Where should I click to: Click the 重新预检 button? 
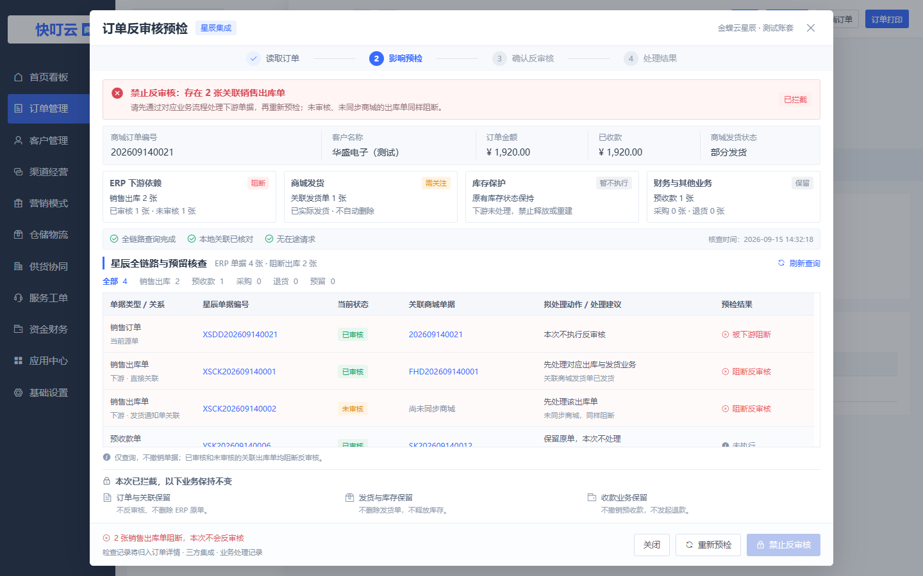708,545
